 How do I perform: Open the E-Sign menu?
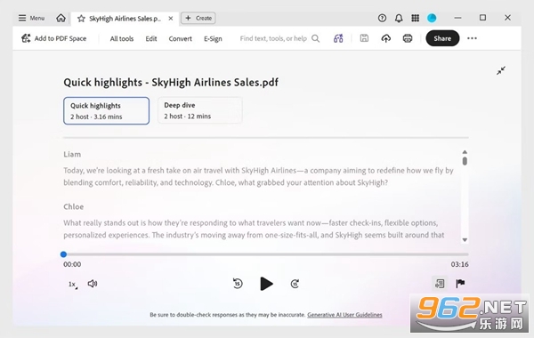pyautogui.click(x=213, y=39)
